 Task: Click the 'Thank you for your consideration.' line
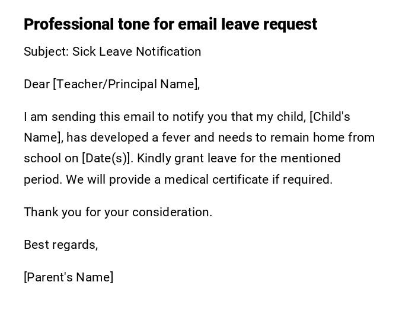[118, 212]
